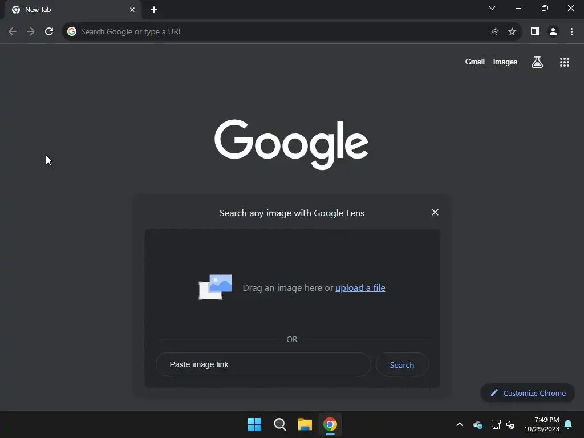Click the upload a file link

click(x=360, y=287)
